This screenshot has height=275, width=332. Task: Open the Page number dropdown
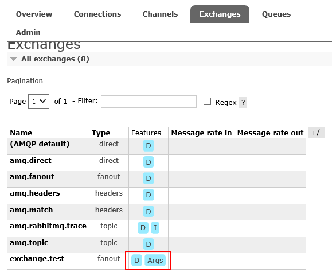click(39, 102)
